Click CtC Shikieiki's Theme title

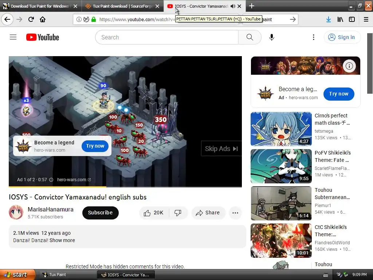(x=331, y=231)
